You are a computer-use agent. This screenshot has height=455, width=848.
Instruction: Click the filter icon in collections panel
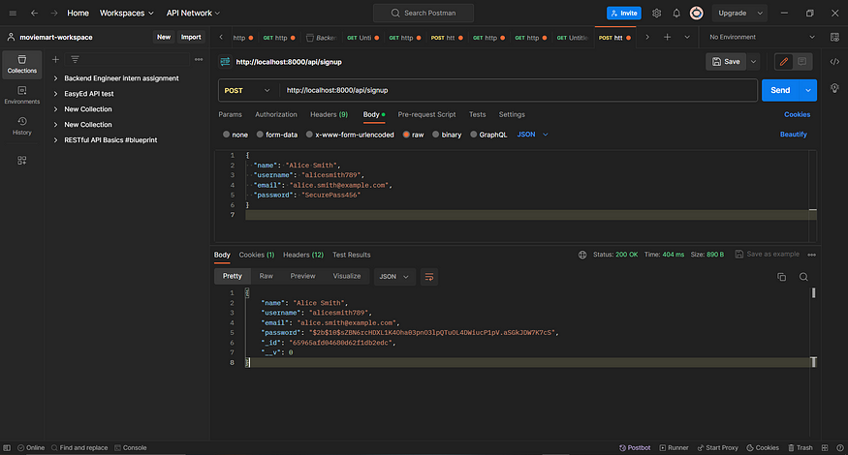(x=76, y=59)
